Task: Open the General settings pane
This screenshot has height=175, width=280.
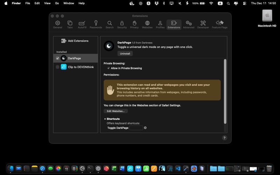Action: tap(58, 24)
